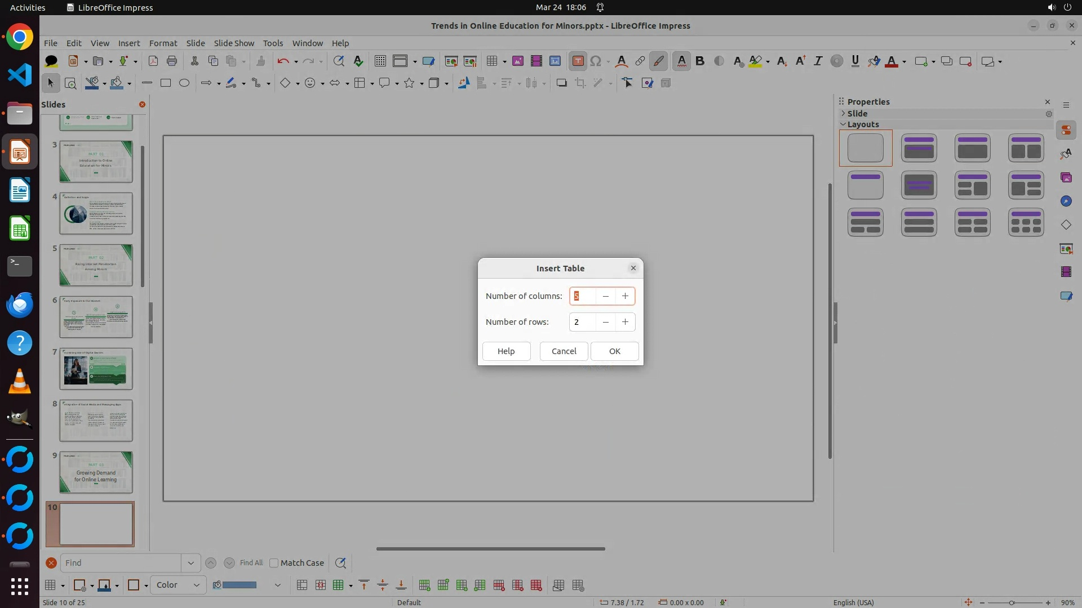Viewport: 1082px width, 608px height.
Task: Click the Print icon in toolbar
Action: pos(172,61)
